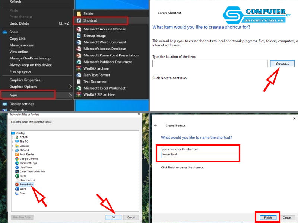298x223 pixels.
Task: Open Display settings from the context menu
Action: pyautogui.click(x=22, y=104)
